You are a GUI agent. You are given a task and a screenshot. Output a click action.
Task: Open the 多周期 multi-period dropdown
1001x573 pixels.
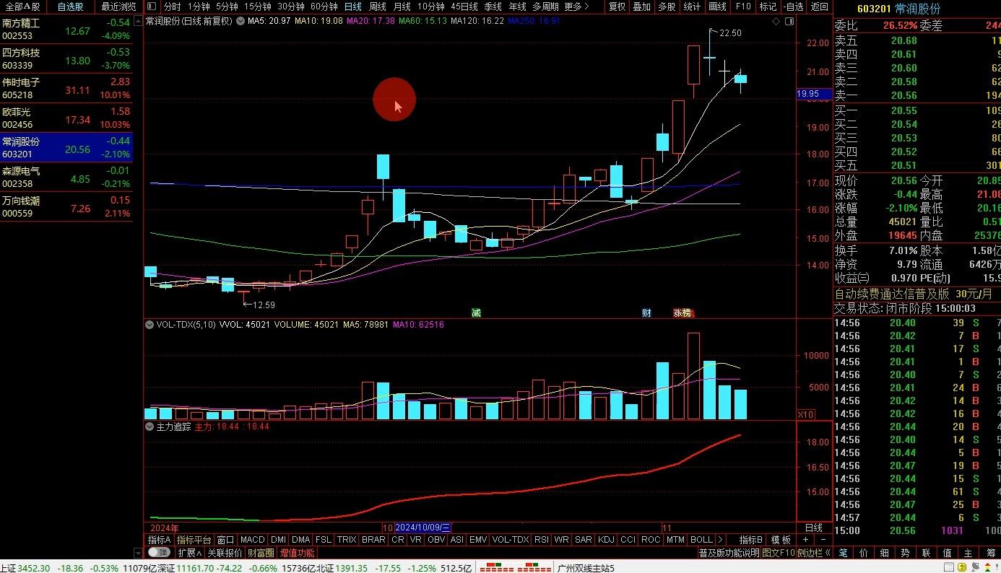[545, 6]
